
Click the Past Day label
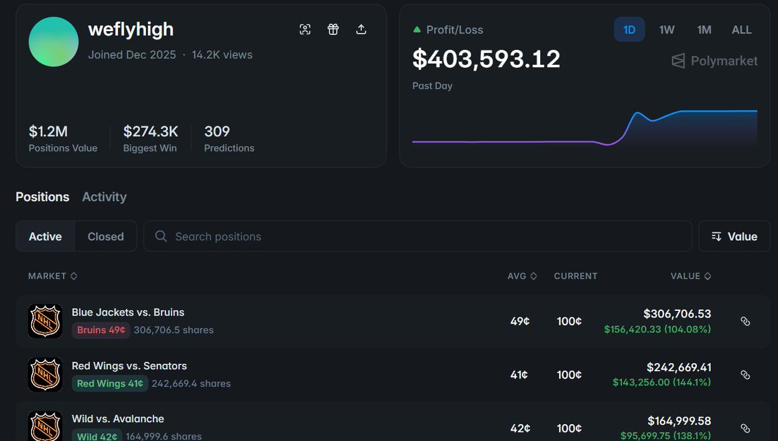pyautogui.click(x=432, y=86)
